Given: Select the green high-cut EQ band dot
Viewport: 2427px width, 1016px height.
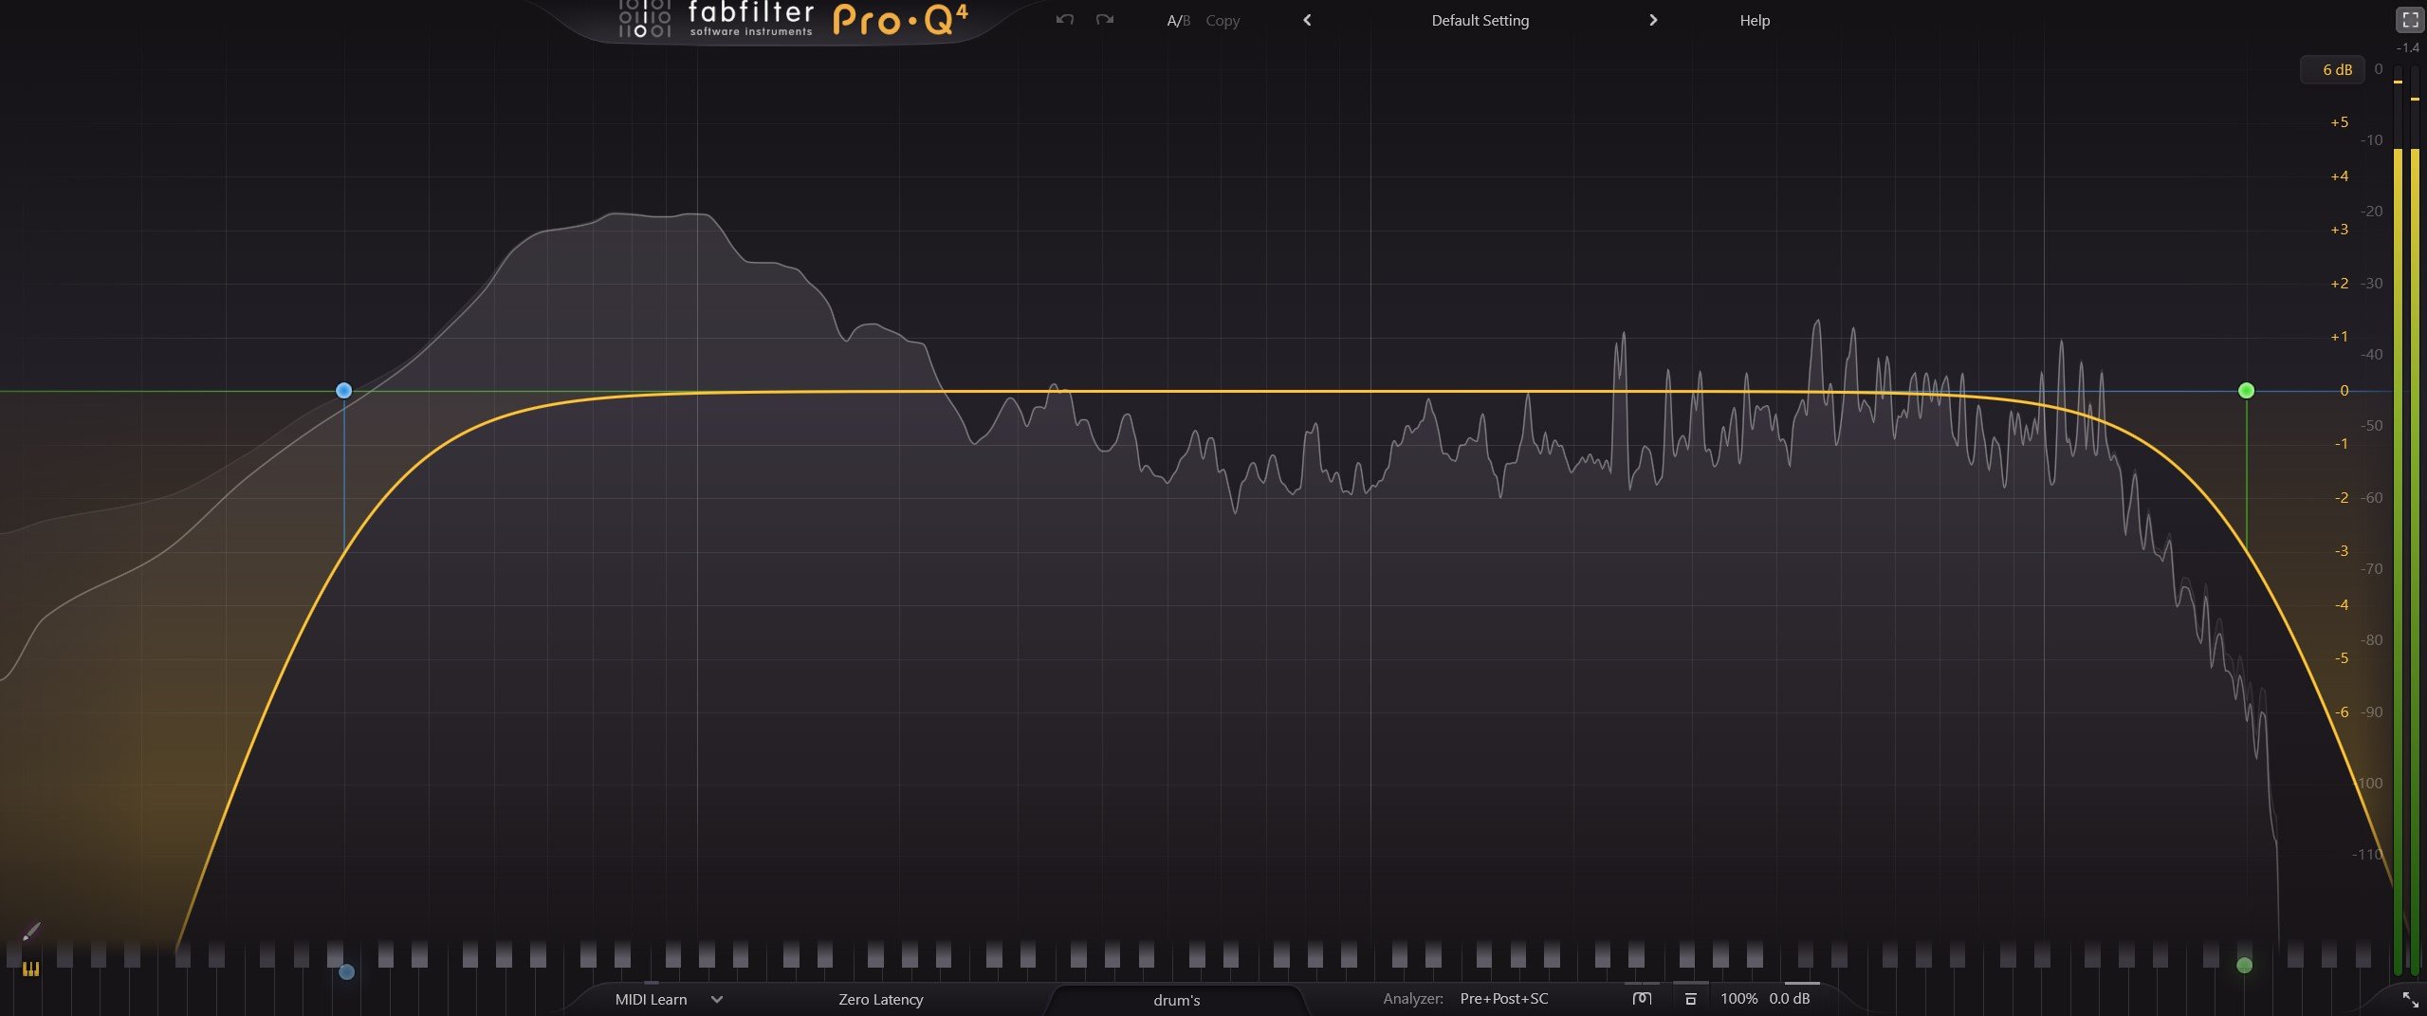Looking at the screenshot, I should point(2246,390).
